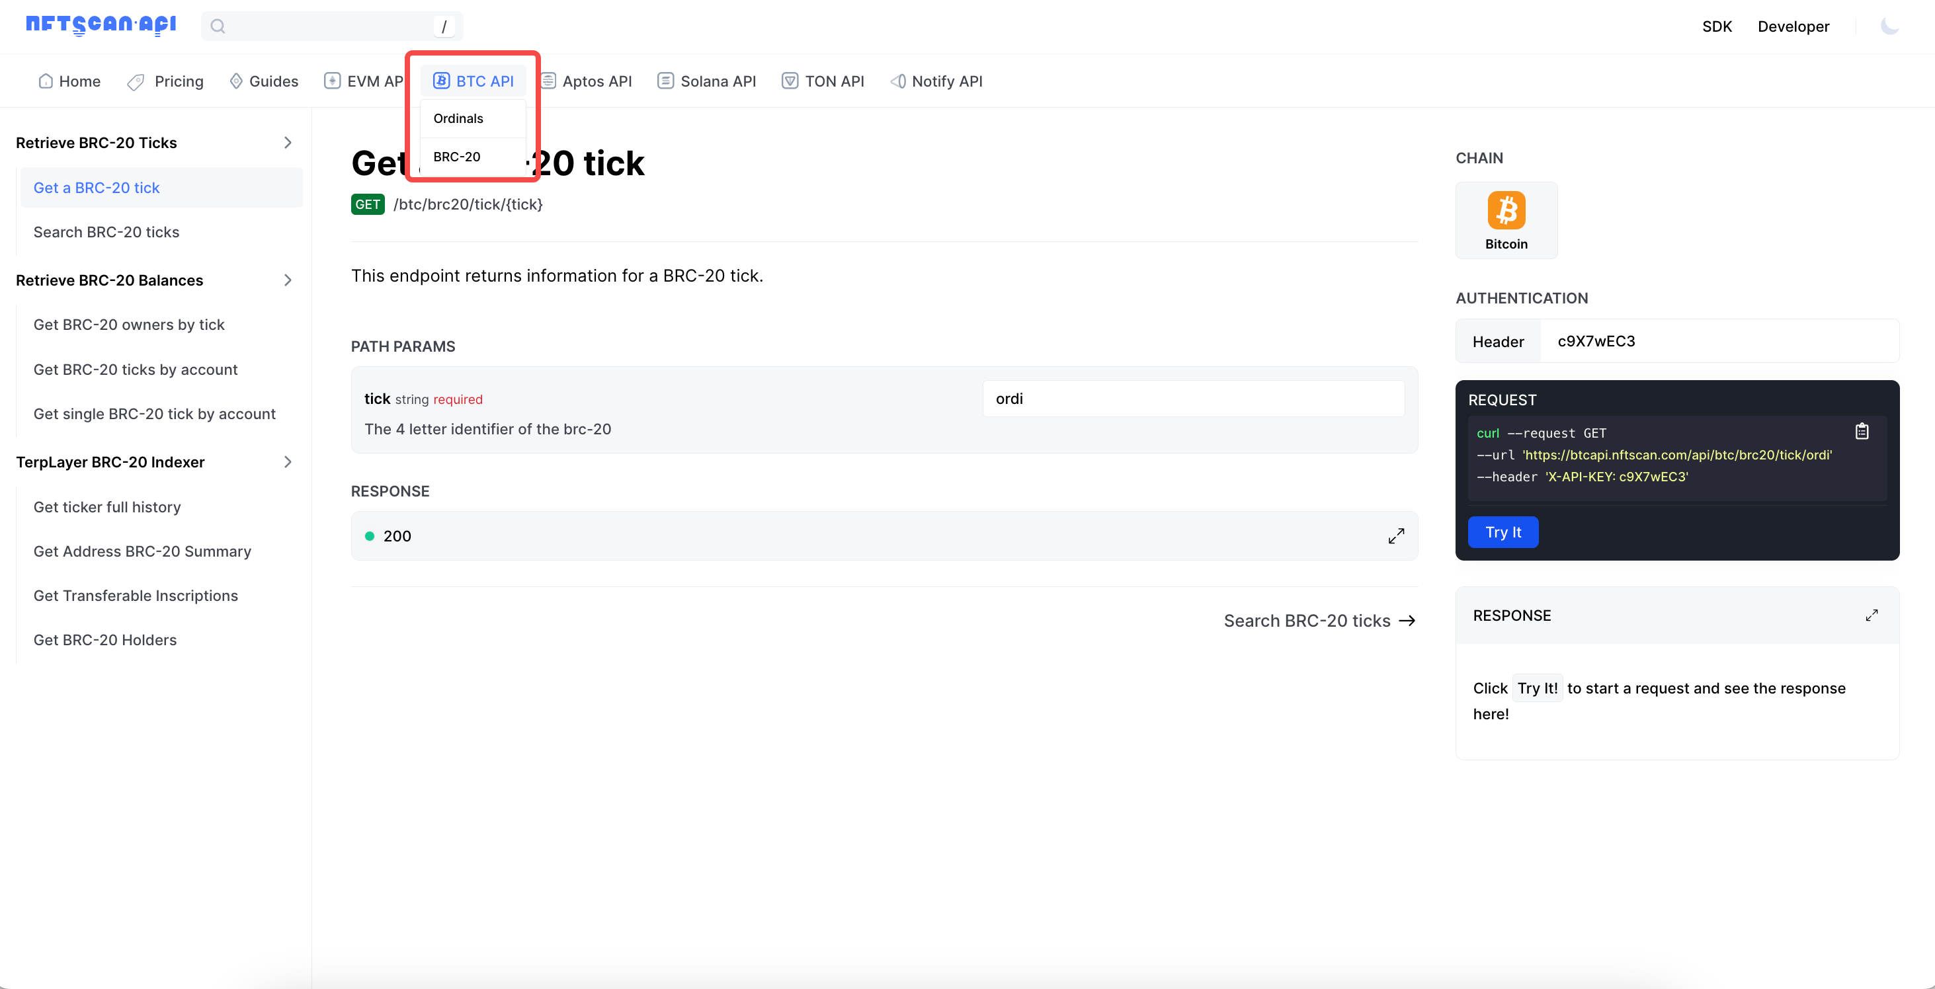Click the Aptos API icon
The image size is (1935, 989).
coord(550,79)
